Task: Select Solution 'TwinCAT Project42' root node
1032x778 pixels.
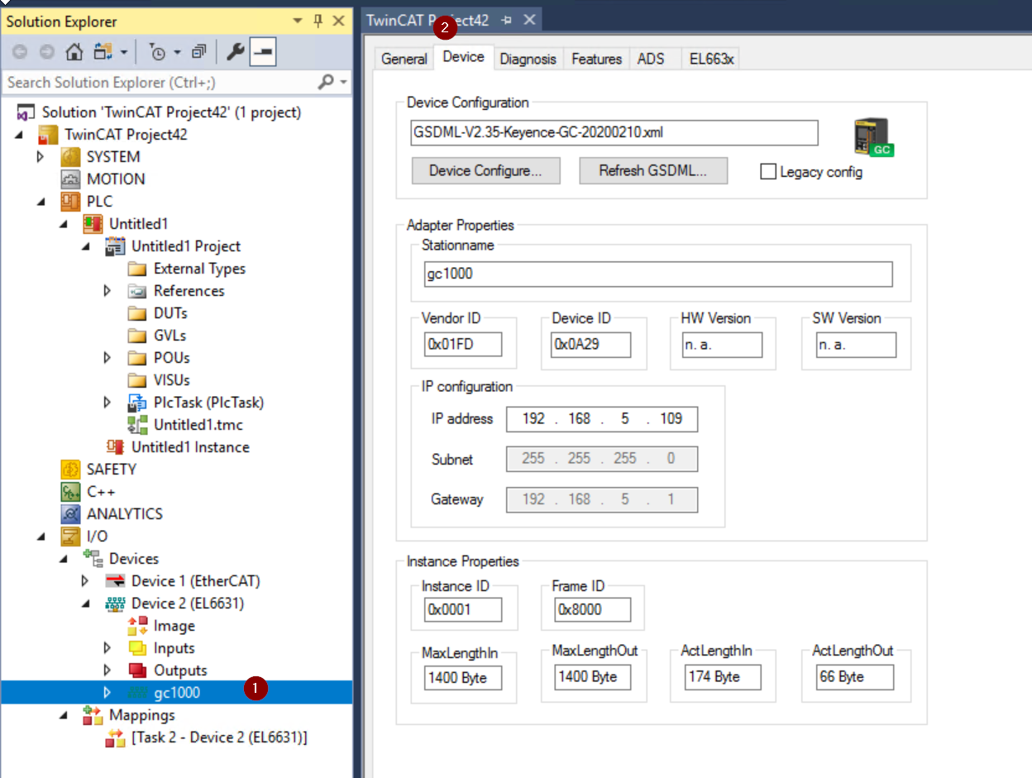Action: tap(171, 112)
